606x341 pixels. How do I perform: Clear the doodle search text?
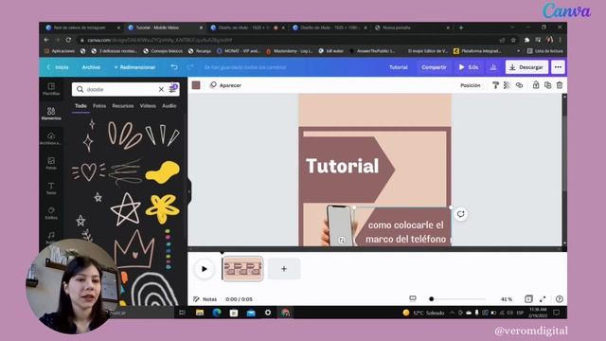coord(161,89)
